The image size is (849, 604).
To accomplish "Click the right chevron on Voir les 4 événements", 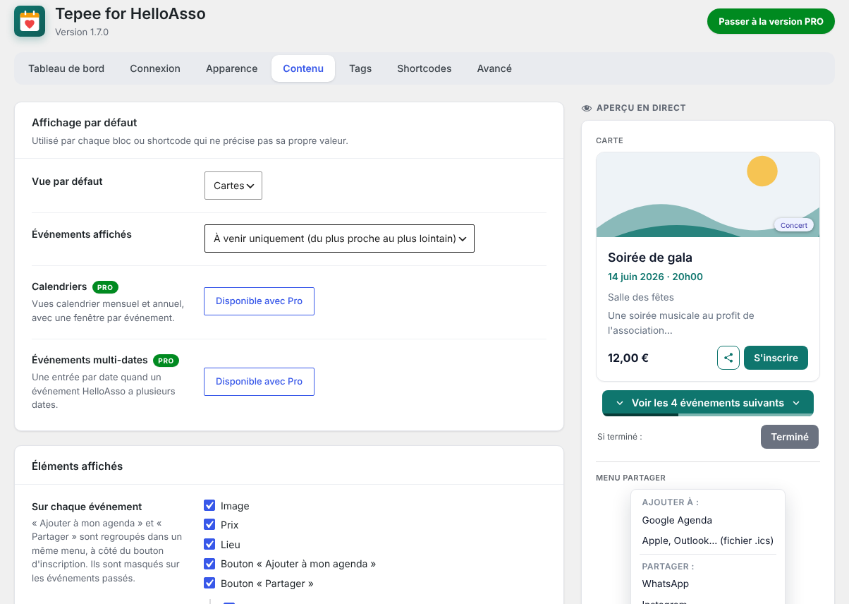I will (x=796, y=403).
